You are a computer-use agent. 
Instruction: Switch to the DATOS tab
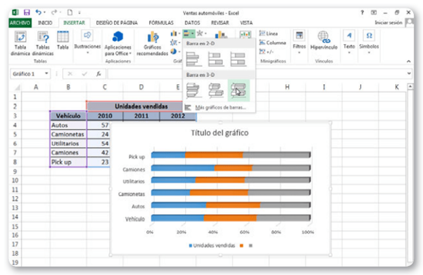(192, 22)
